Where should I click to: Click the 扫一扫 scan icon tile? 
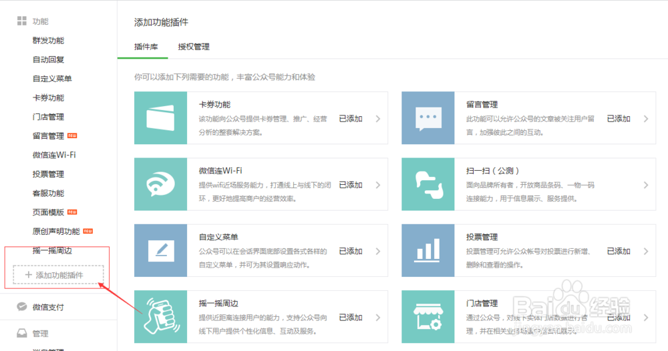pos(428,184)
